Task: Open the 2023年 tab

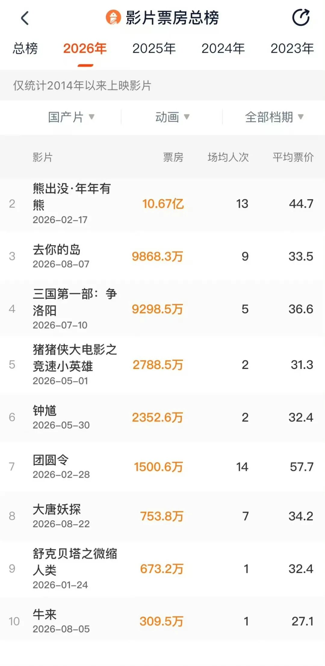Action: (292, 48)
